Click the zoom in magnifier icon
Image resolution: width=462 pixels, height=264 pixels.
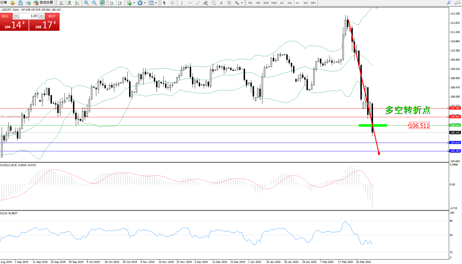(86, 3)
